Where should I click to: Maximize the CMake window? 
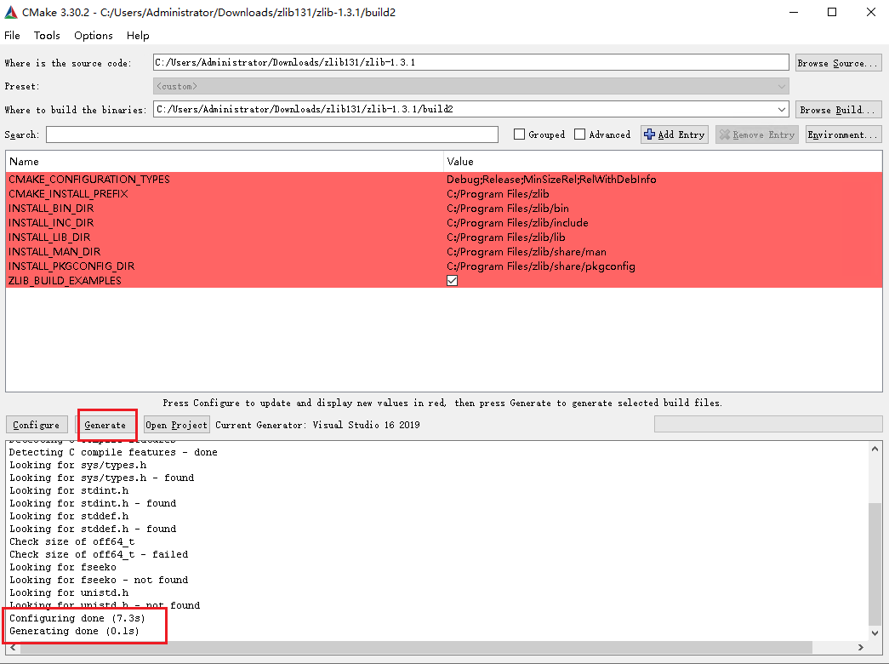click(x=832, y=12)
